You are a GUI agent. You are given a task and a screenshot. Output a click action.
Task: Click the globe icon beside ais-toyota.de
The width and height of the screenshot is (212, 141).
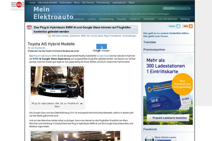[x=29, y=48]
